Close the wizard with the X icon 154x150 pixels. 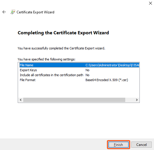click(x=150, y=3)
